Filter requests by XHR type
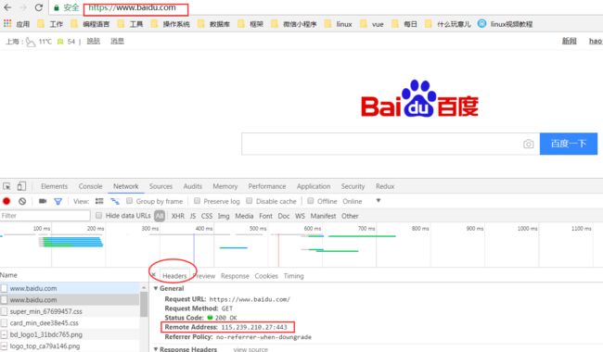Image resolution: width=603 pixels, height=352 pixels. pos(178,216)
